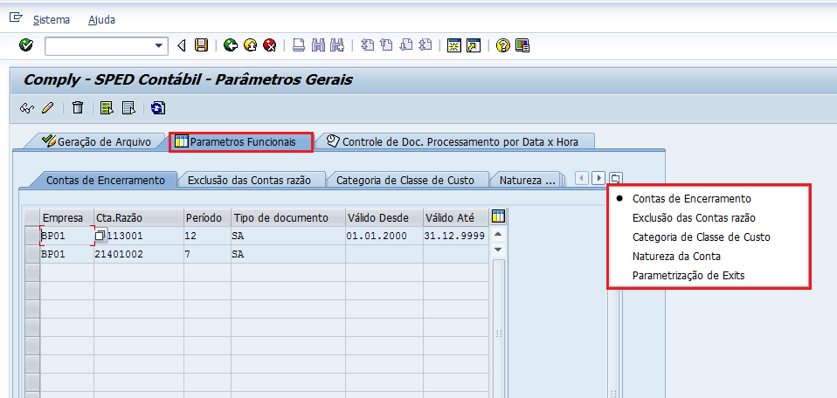
Task: Click the Change pencil icon
Action: [x=47, y=108]
